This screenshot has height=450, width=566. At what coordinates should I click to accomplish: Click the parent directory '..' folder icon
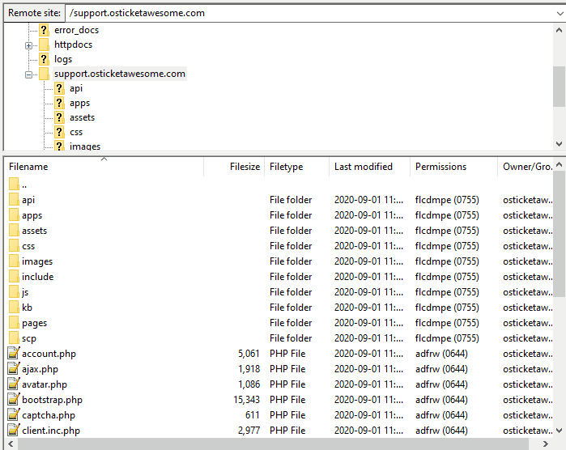tap(14, 184)
